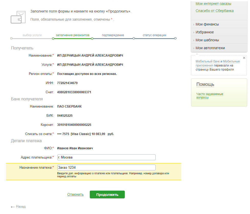Expand the Мои финансы section arrow
This screenshot has height=214, width=250.
coord(194,24)
